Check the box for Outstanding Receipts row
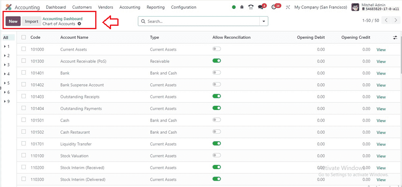The width and height of the screenshot is (402, 187). (x=24, y=96)
